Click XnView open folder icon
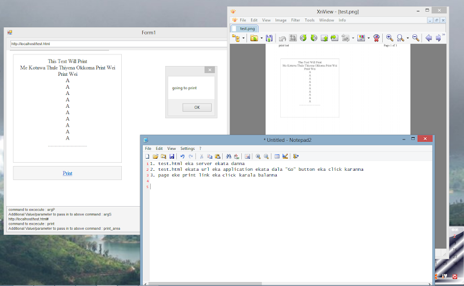 254,38
